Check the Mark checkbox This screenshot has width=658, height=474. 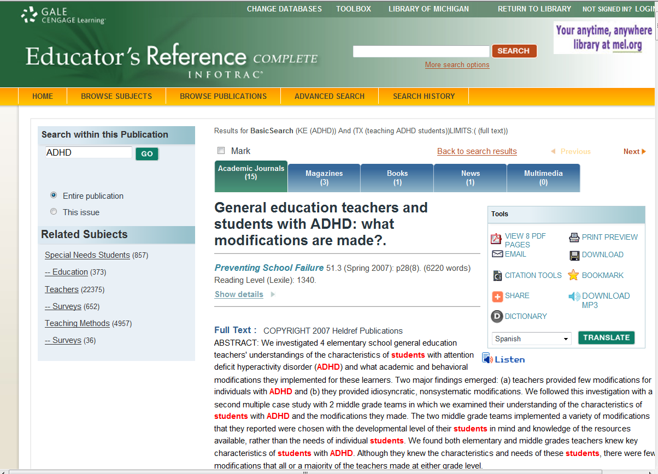[221, 151]
